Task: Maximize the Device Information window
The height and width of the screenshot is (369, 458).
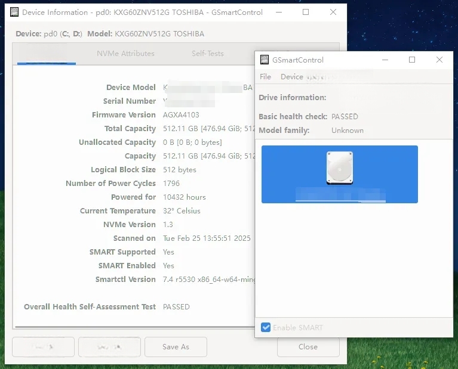Action: (x=306, y=12)
